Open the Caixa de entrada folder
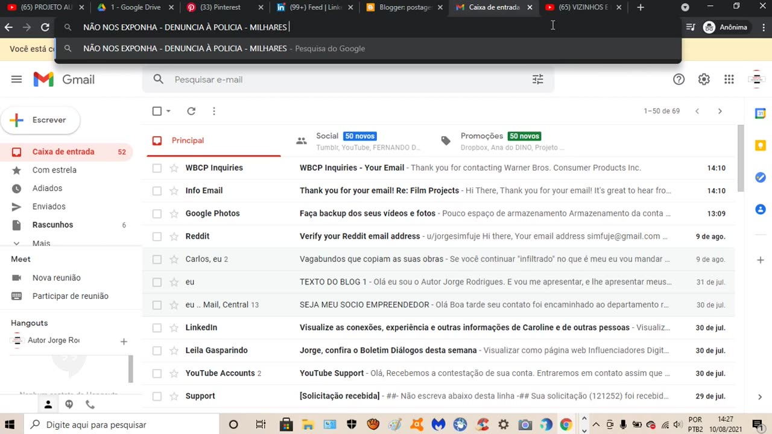 tap(66, 152)
